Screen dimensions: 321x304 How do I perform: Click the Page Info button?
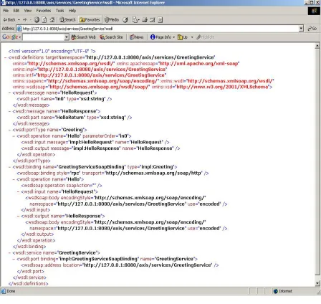pos(160,37)
